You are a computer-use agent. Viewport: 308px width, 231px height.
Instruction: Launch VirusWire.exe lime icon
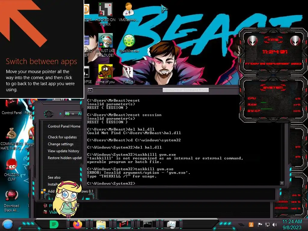[129, 43]
